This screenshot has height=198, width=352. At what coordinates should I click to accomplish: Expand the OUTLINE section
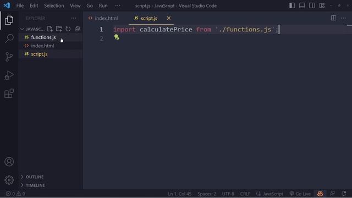[32, 177]
